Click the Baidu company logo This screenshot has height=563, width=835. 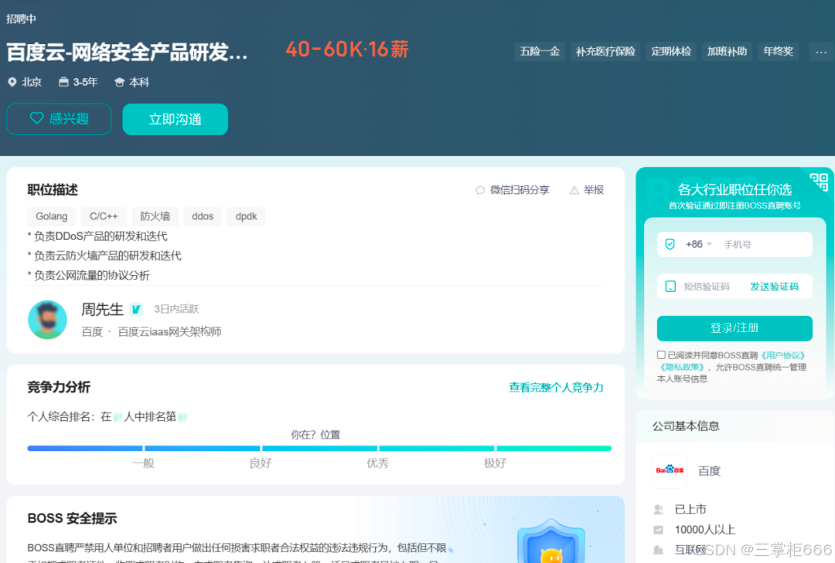coord(670,470)
